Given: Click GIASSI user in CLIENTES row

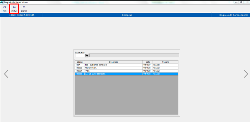Looking at the screenshot, I should pos(166,65).
